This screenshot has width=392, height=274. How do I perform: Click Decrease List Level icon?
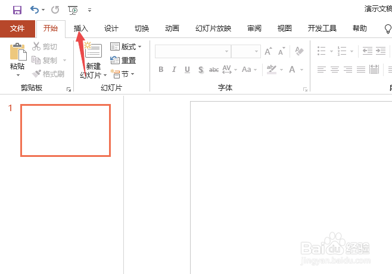click(x=368, y=51)
